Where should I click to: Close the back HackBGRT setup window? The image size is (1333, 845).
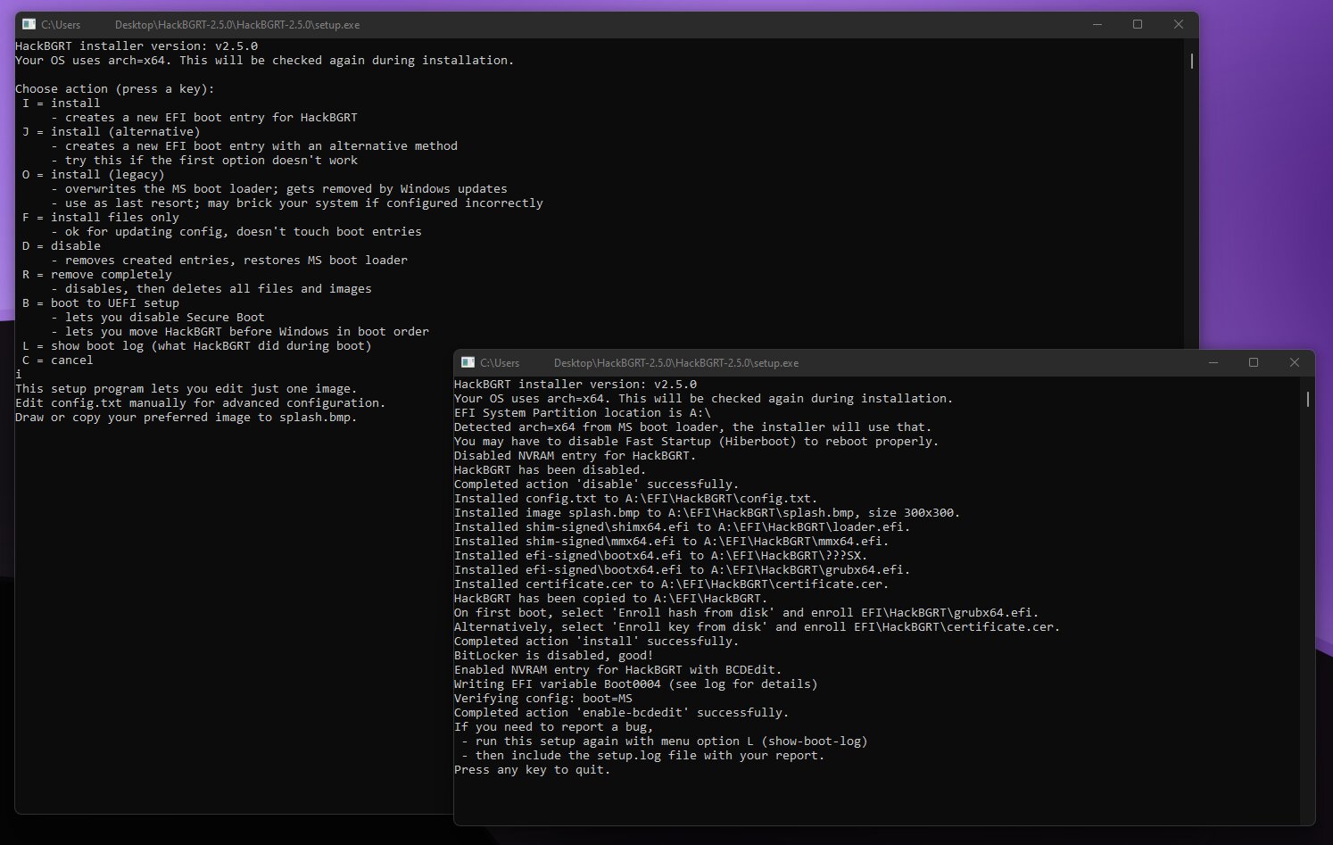click(1178, 24)
